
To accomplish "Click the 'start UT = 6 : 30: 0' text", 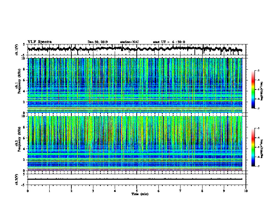I will pyautogui.click(x=169, y=42).
